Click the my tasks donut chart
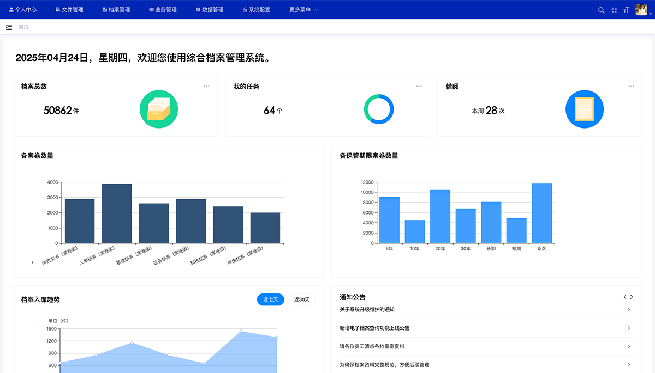The height and width of the screenshot is (373, 655). (379, 109)
